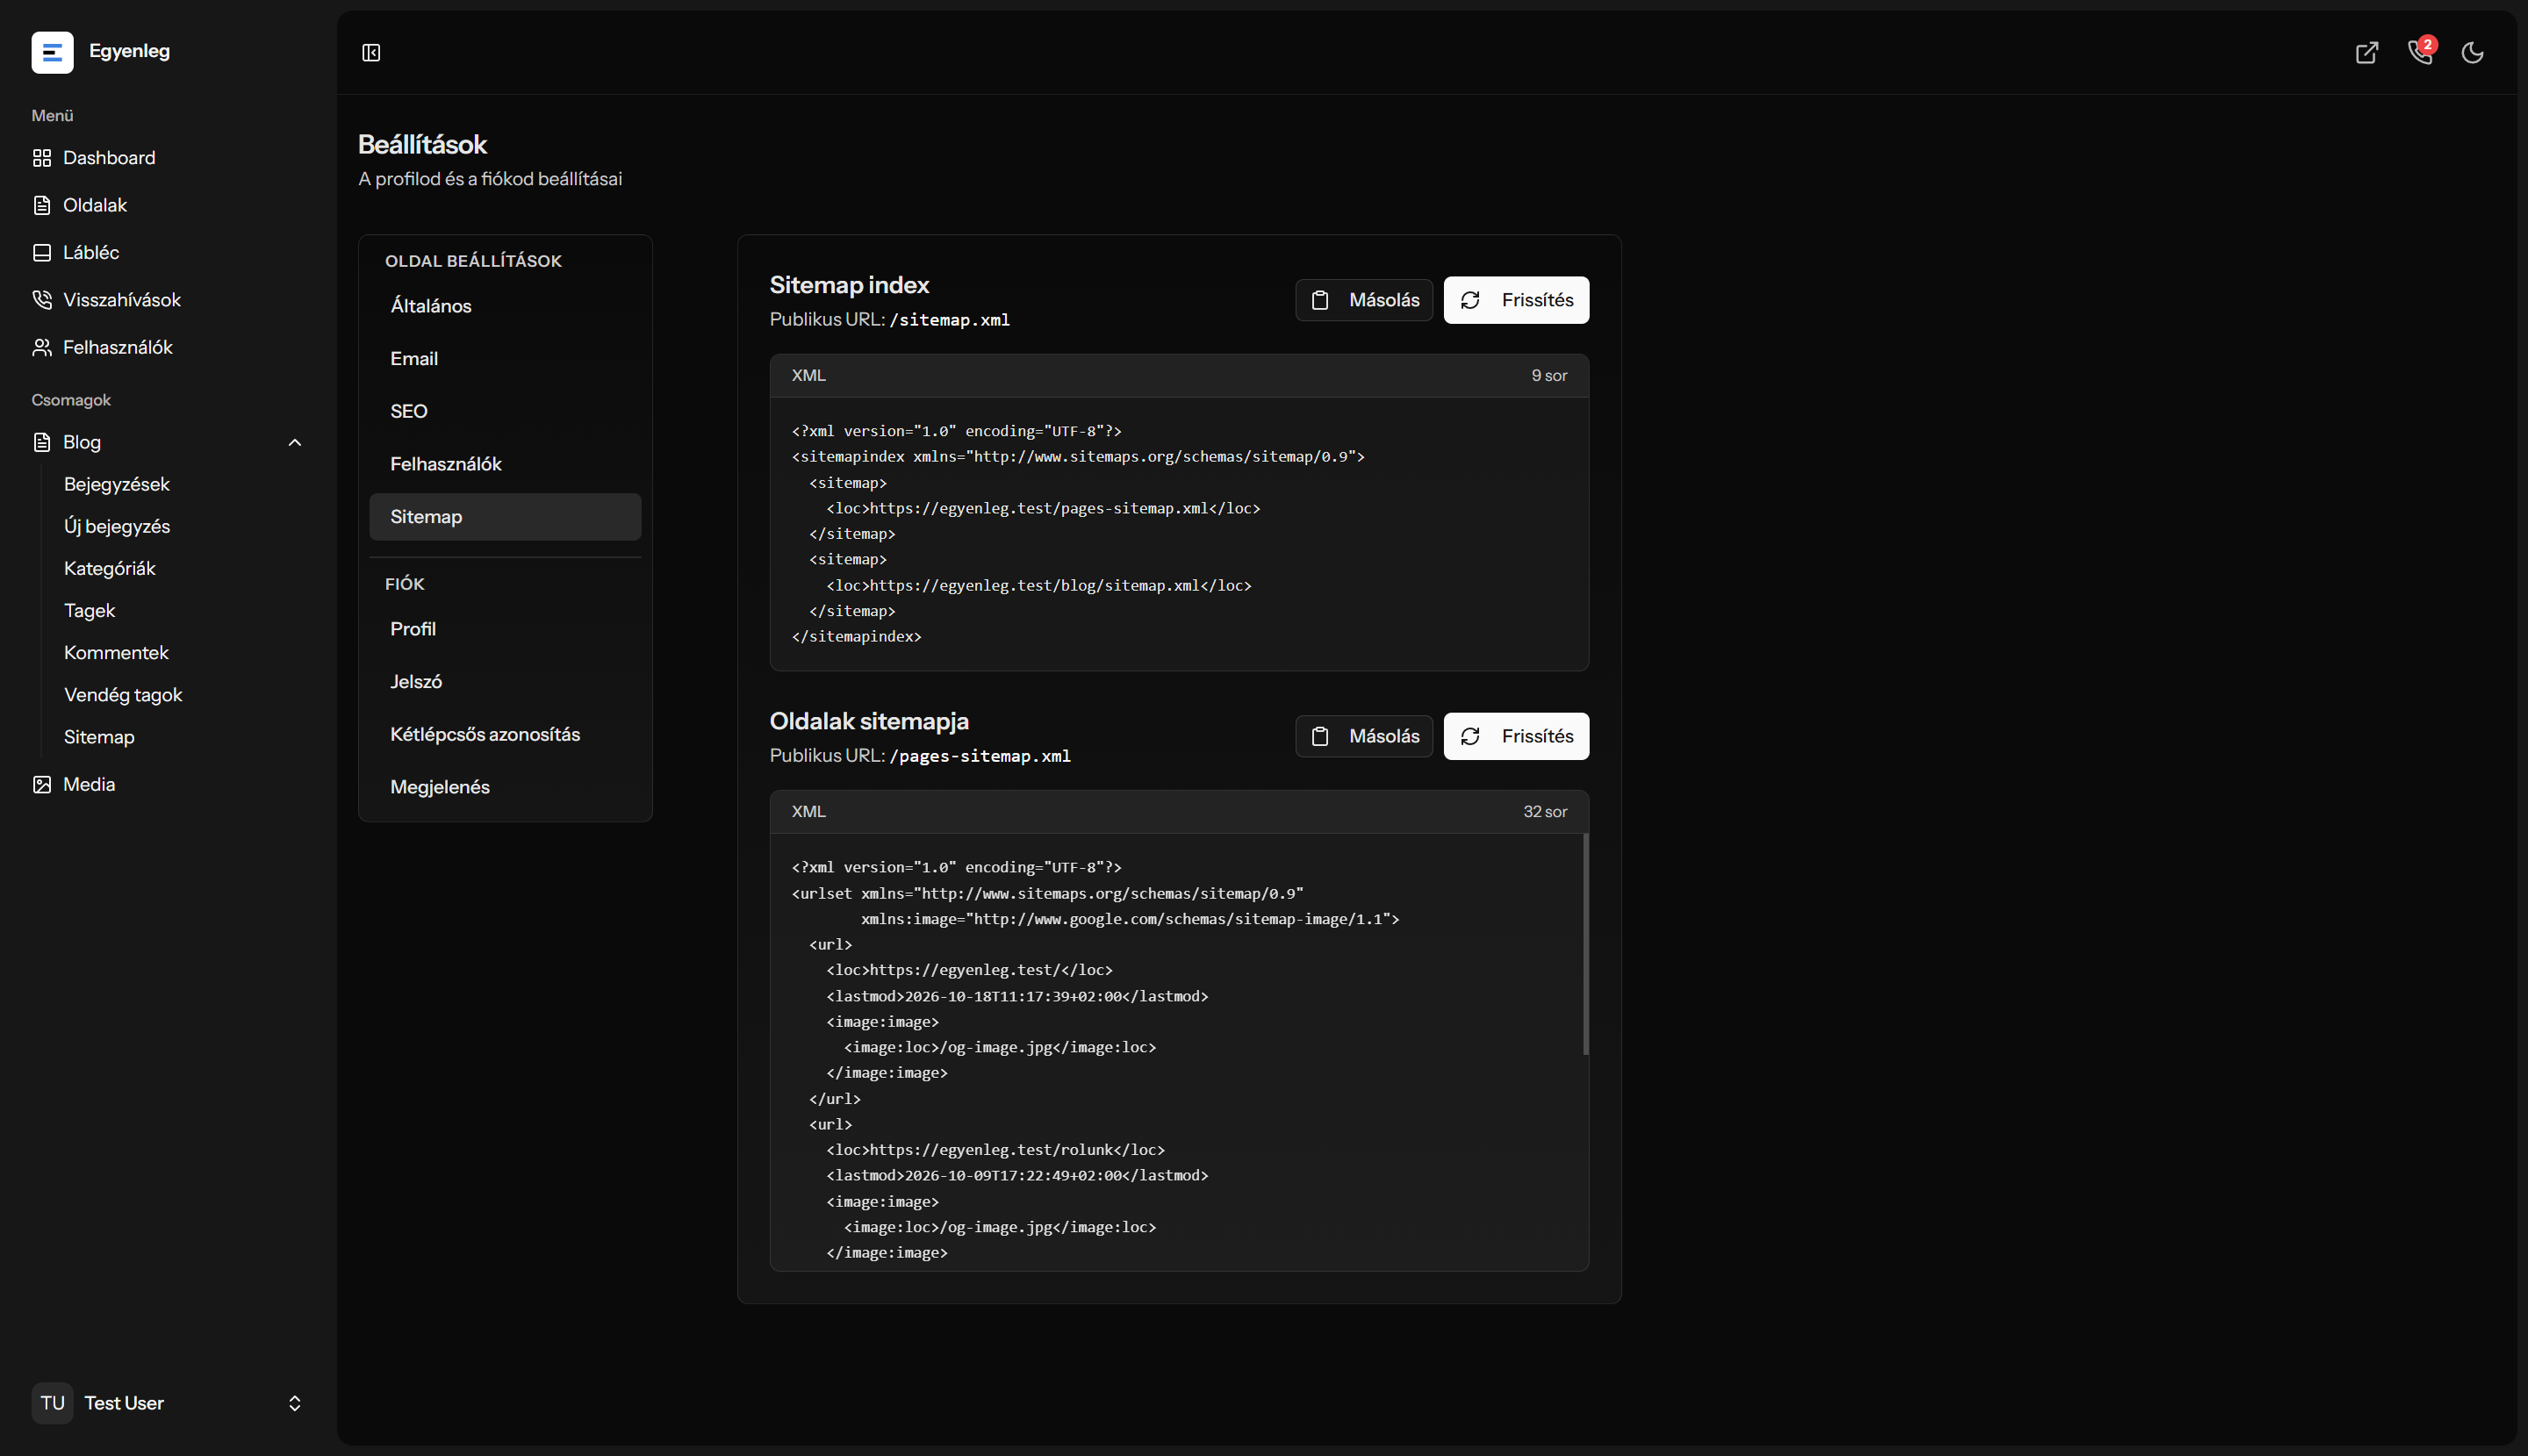Open Felhasználók in the main sidebar menu
The width and height of the screenshot is (2528, 1456).
tap(168, 347)
